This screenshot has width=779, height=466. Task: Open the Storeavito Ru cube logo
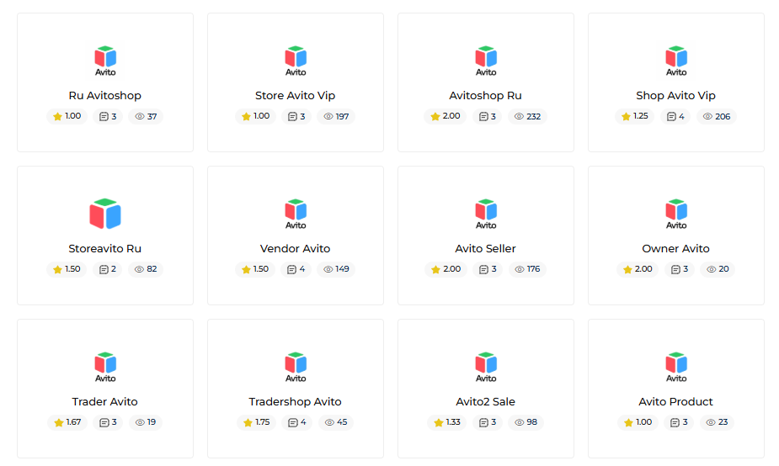(x=105, y=214)
